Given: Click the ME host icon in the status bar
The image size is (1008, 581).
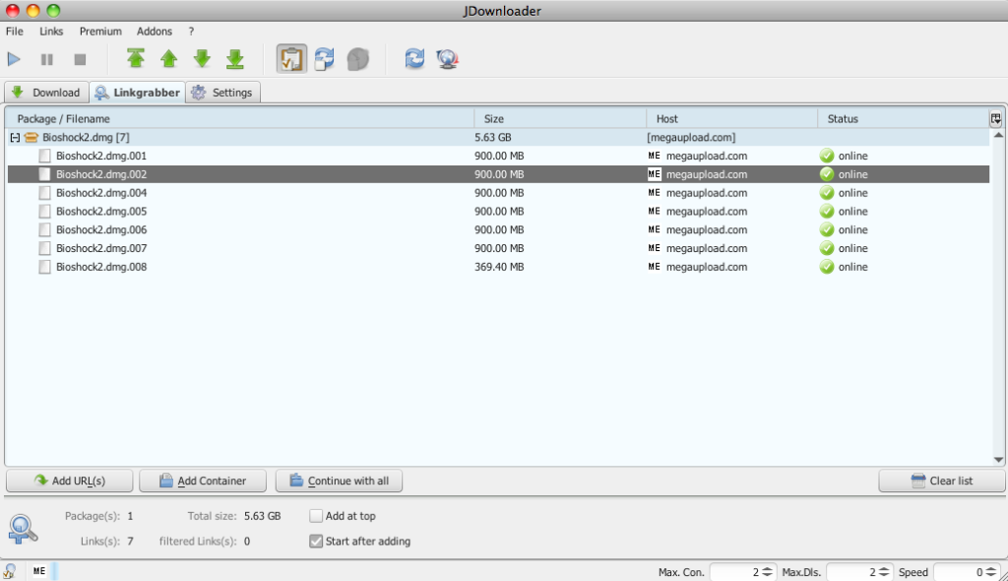Looking at the screenshot, I should [39, 571].
